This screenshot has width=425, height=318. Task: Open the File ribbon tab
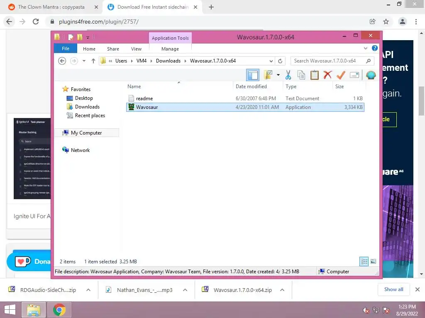[x=66, y=48]
